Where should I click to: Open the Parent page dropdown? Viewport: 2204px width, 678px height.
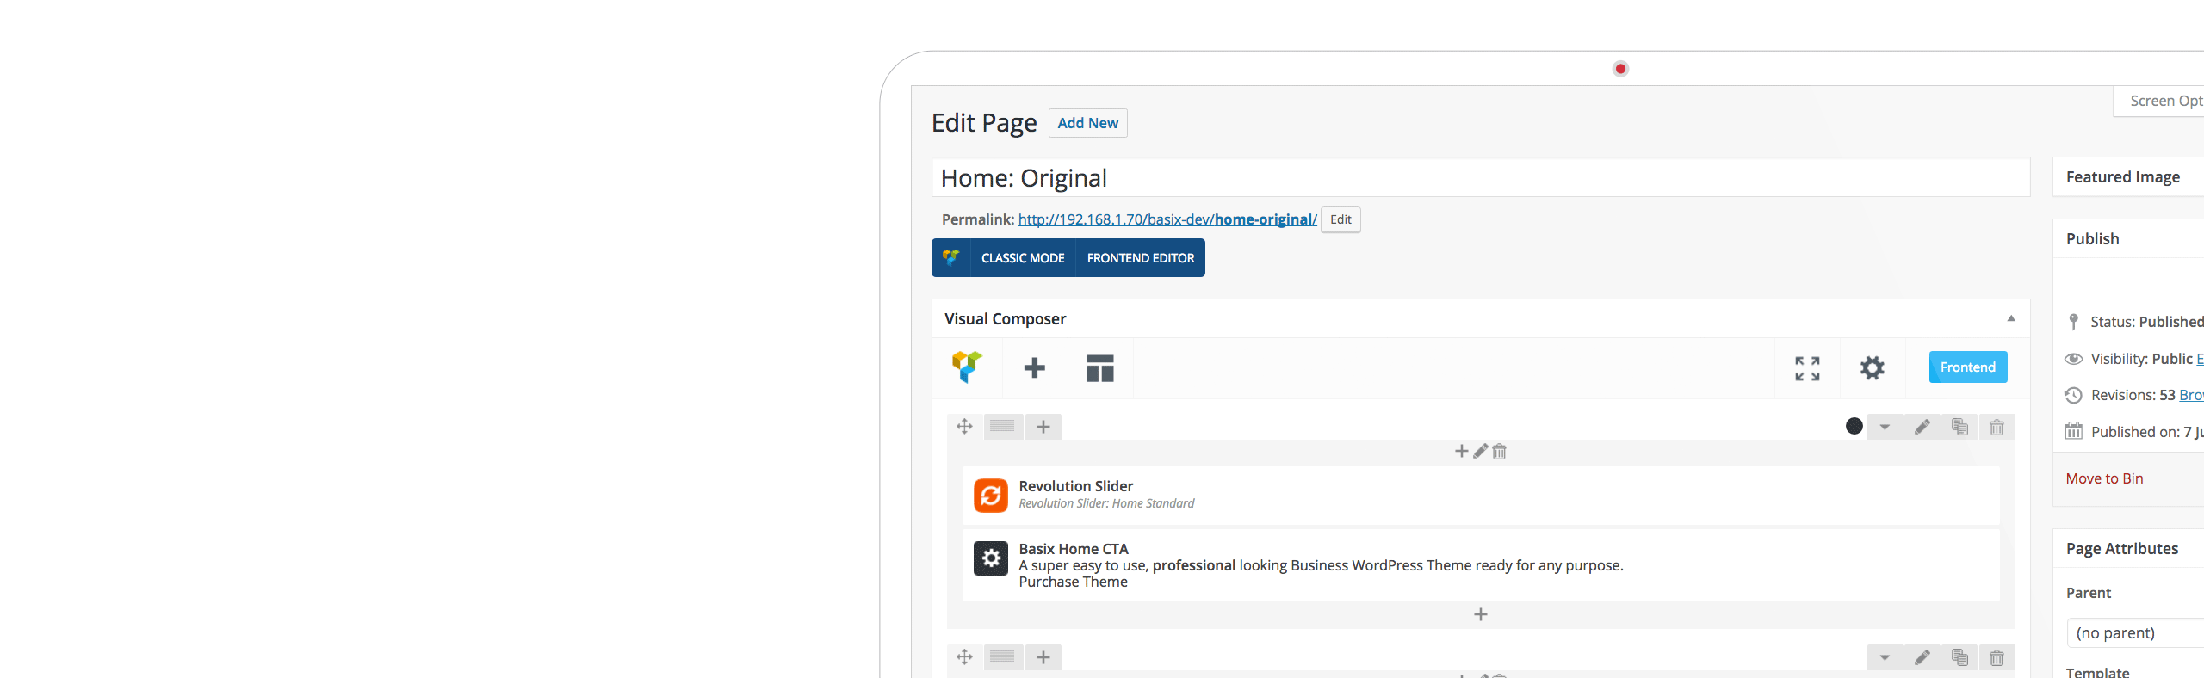pyautogui.click(x=2135, y=633)
